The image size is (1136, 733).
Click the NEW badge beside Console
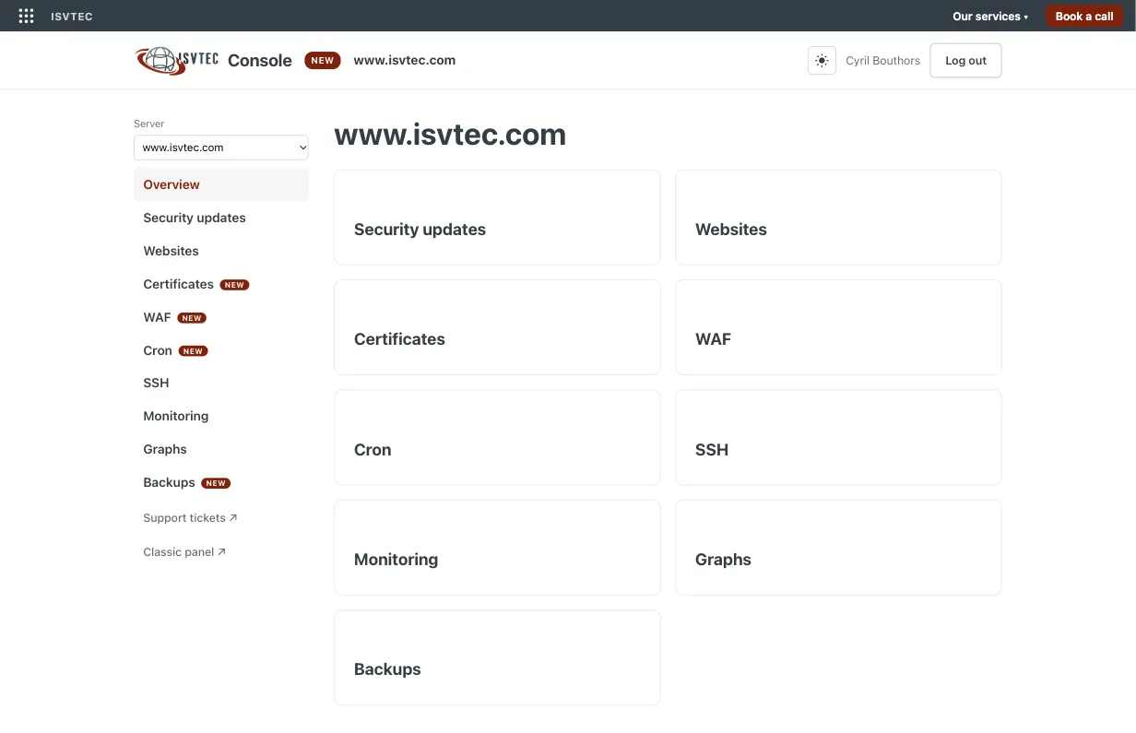click(323, 61)
